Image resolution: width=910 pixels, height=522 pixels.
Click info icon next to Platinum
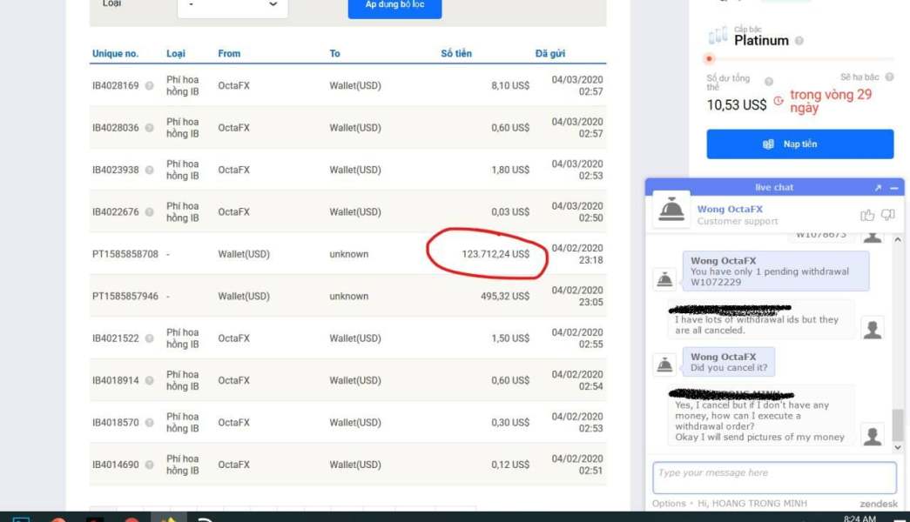click(799, 41)
